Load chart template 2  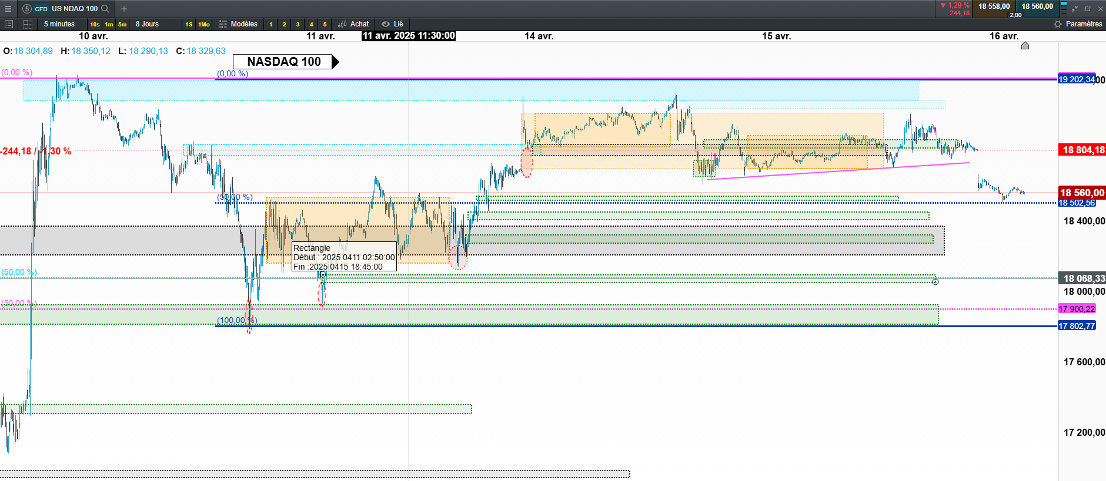[284, 24]
